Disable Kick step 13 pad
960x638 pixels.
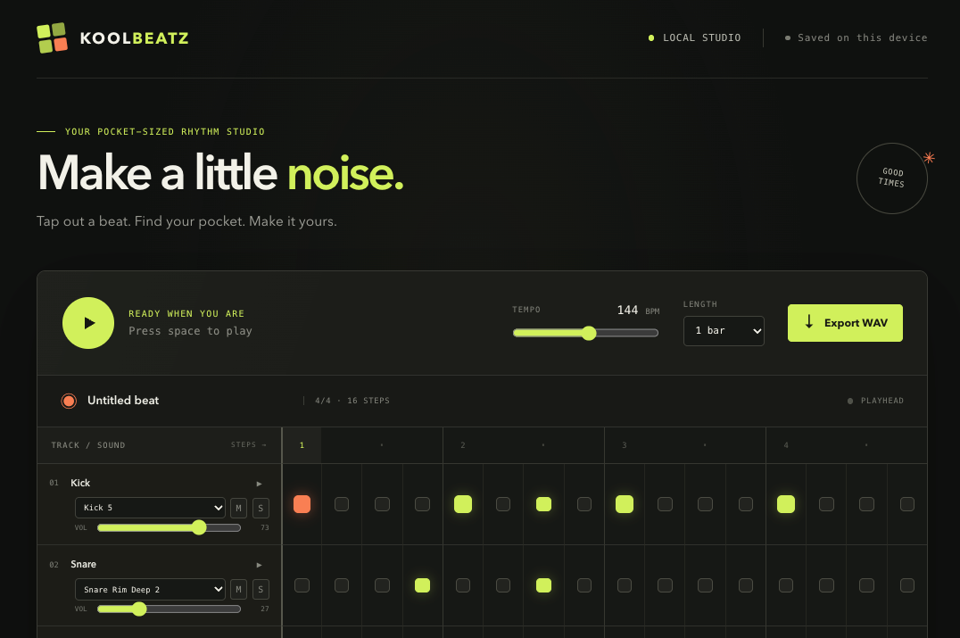786,504
